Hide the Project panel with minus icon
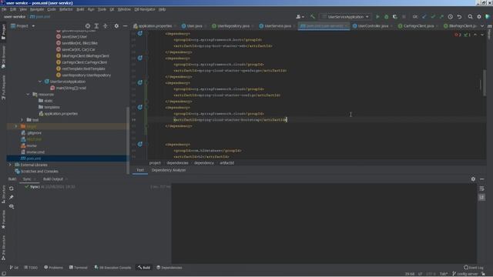 pyautogui.click(x=125, y=25)
